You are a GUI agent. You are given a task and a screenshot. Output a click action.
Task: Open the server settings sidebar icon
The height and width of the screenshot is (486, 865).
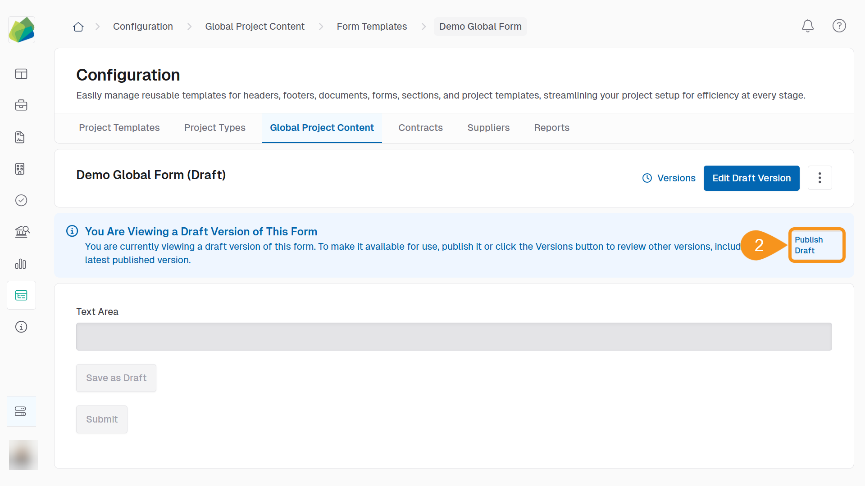coord(21,411)
